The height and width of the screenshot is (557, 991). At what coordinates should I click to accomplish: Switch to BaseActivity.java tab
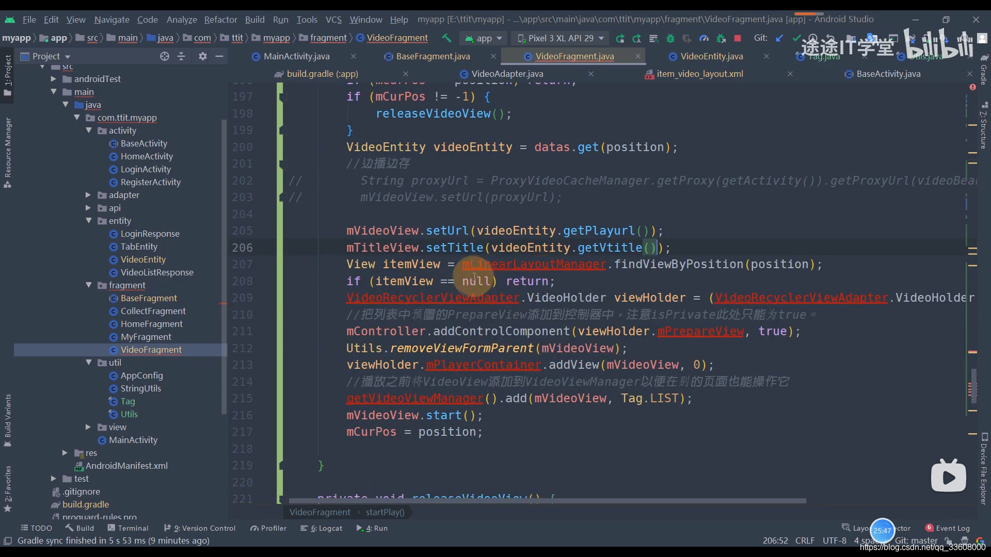click(888, 74)
